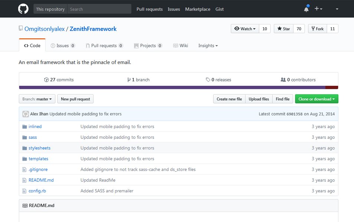This screenshot has width=354, height=222.
Task: Click folder icon beside templates
Action: coord(24,159)
